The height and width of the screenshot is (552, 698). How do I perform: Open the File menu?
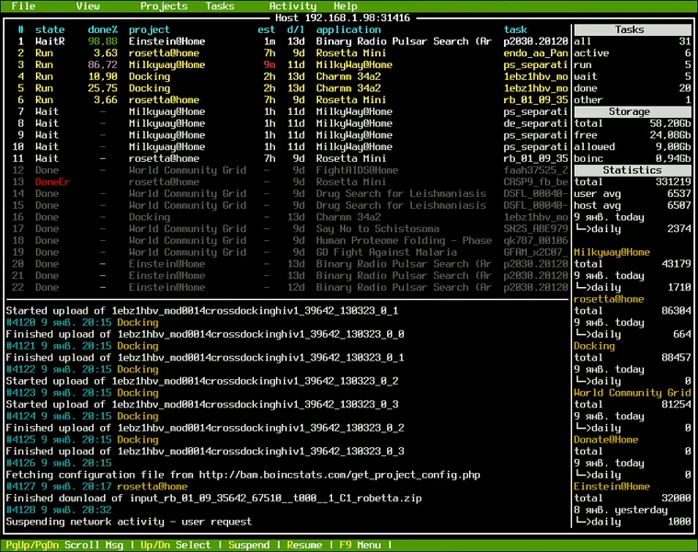[x=23, y=6]
